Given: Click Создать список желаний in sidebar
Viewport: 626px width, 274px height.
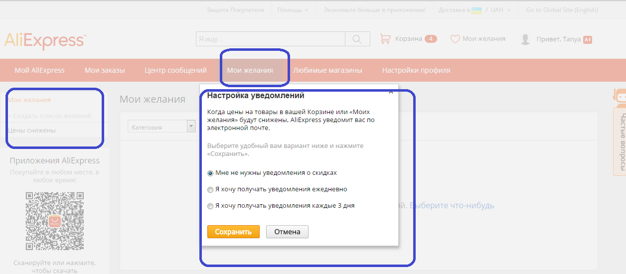Looking at the screenshot, I should point(50,116).
